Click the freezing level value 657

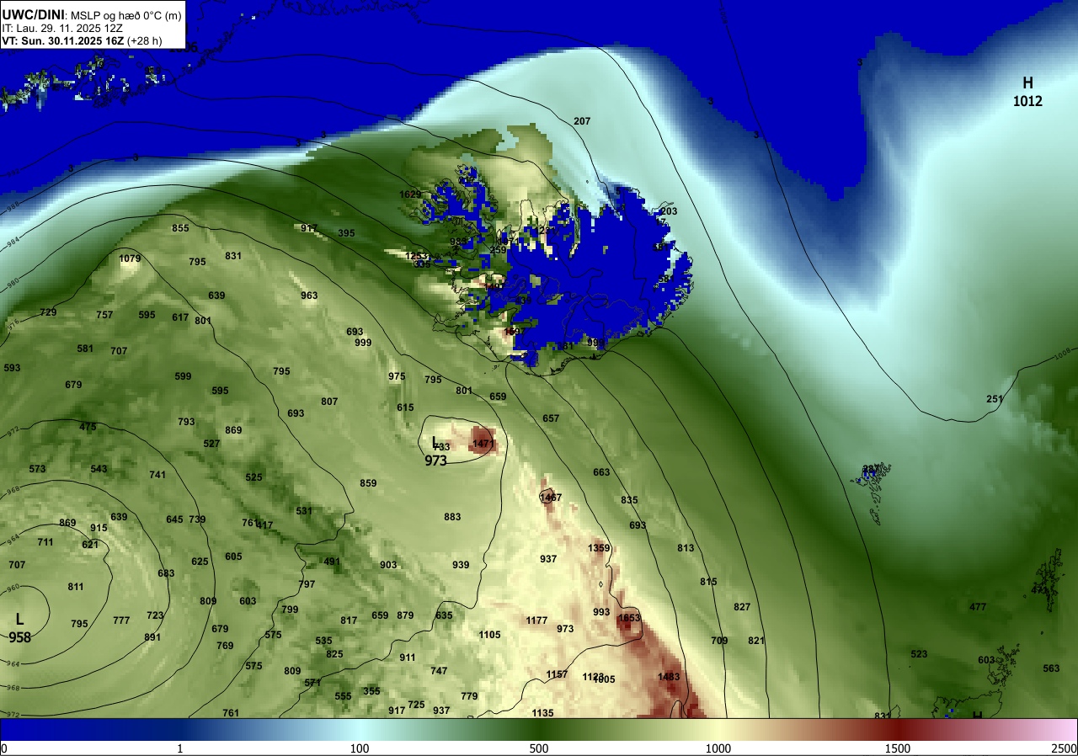pos(551,418)
